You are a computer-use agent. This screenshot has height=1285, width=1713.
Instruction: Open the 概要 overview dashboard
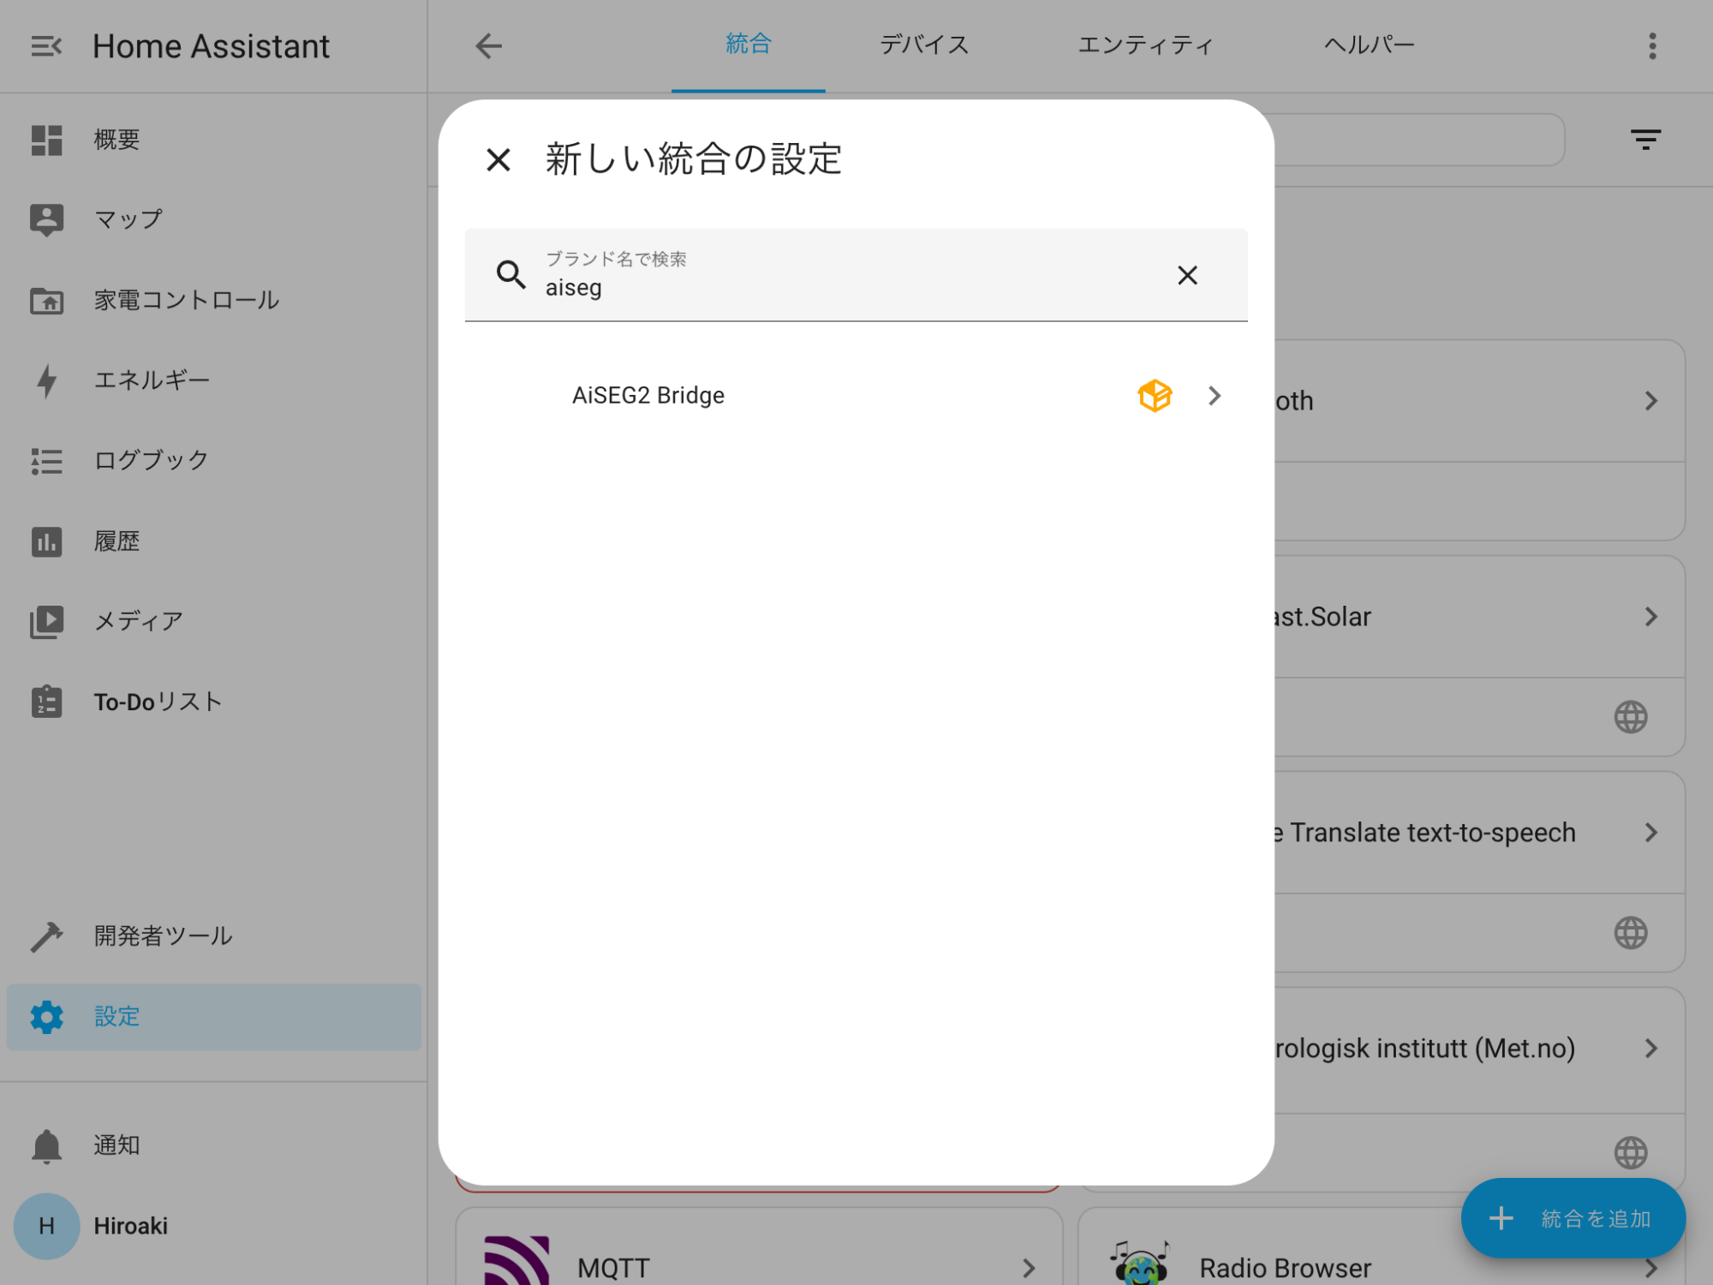pos(214,140)
